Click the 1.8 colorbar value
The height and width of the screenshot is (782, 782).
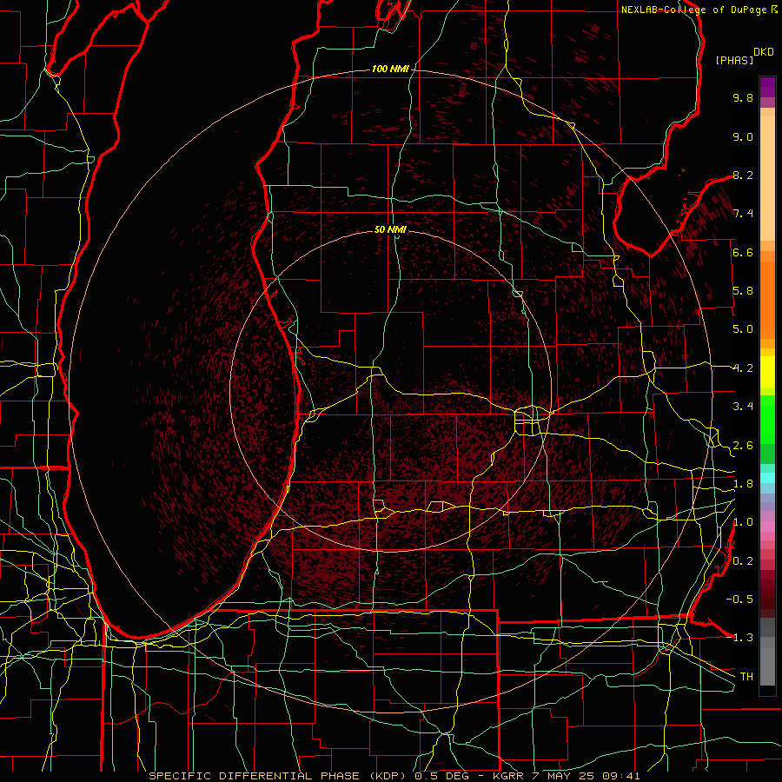[743, 484]
